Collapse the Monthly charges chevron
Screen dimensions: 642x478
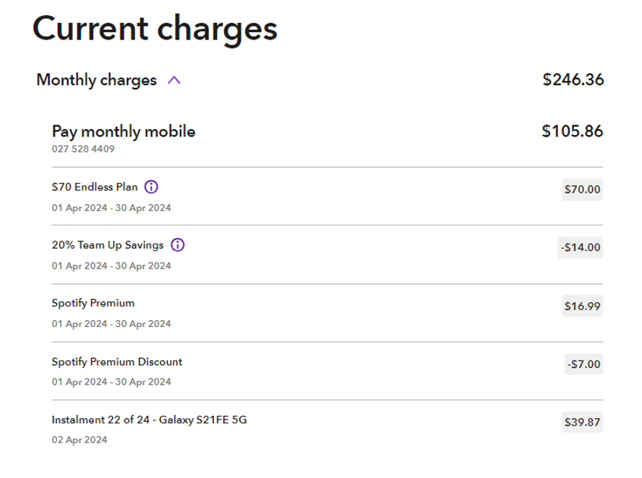(x=174, y=80)
